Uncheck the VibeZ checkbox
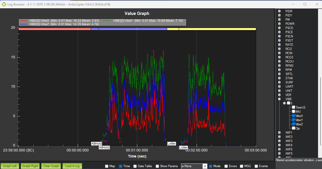This screenshot has height=169, width=322. pos(294,124)
